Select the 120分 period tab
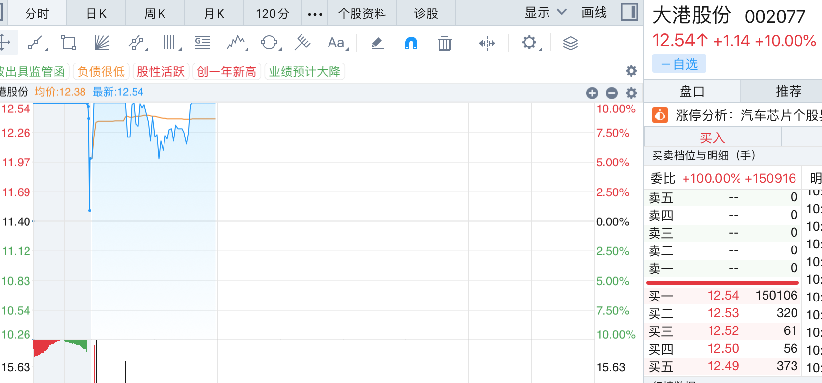 [x=273, y=13]
